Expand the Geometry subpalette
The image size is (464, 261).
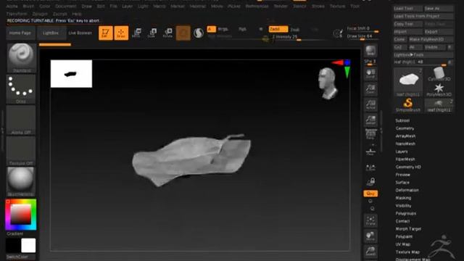pyautogui.click(x=405, y=128)
